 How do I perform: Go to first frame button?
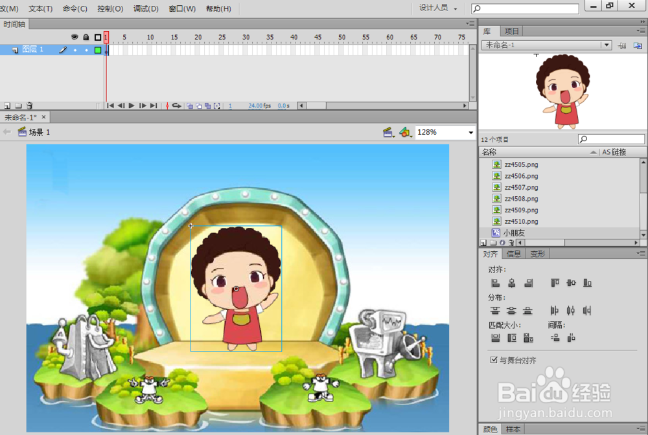(110, 106)
